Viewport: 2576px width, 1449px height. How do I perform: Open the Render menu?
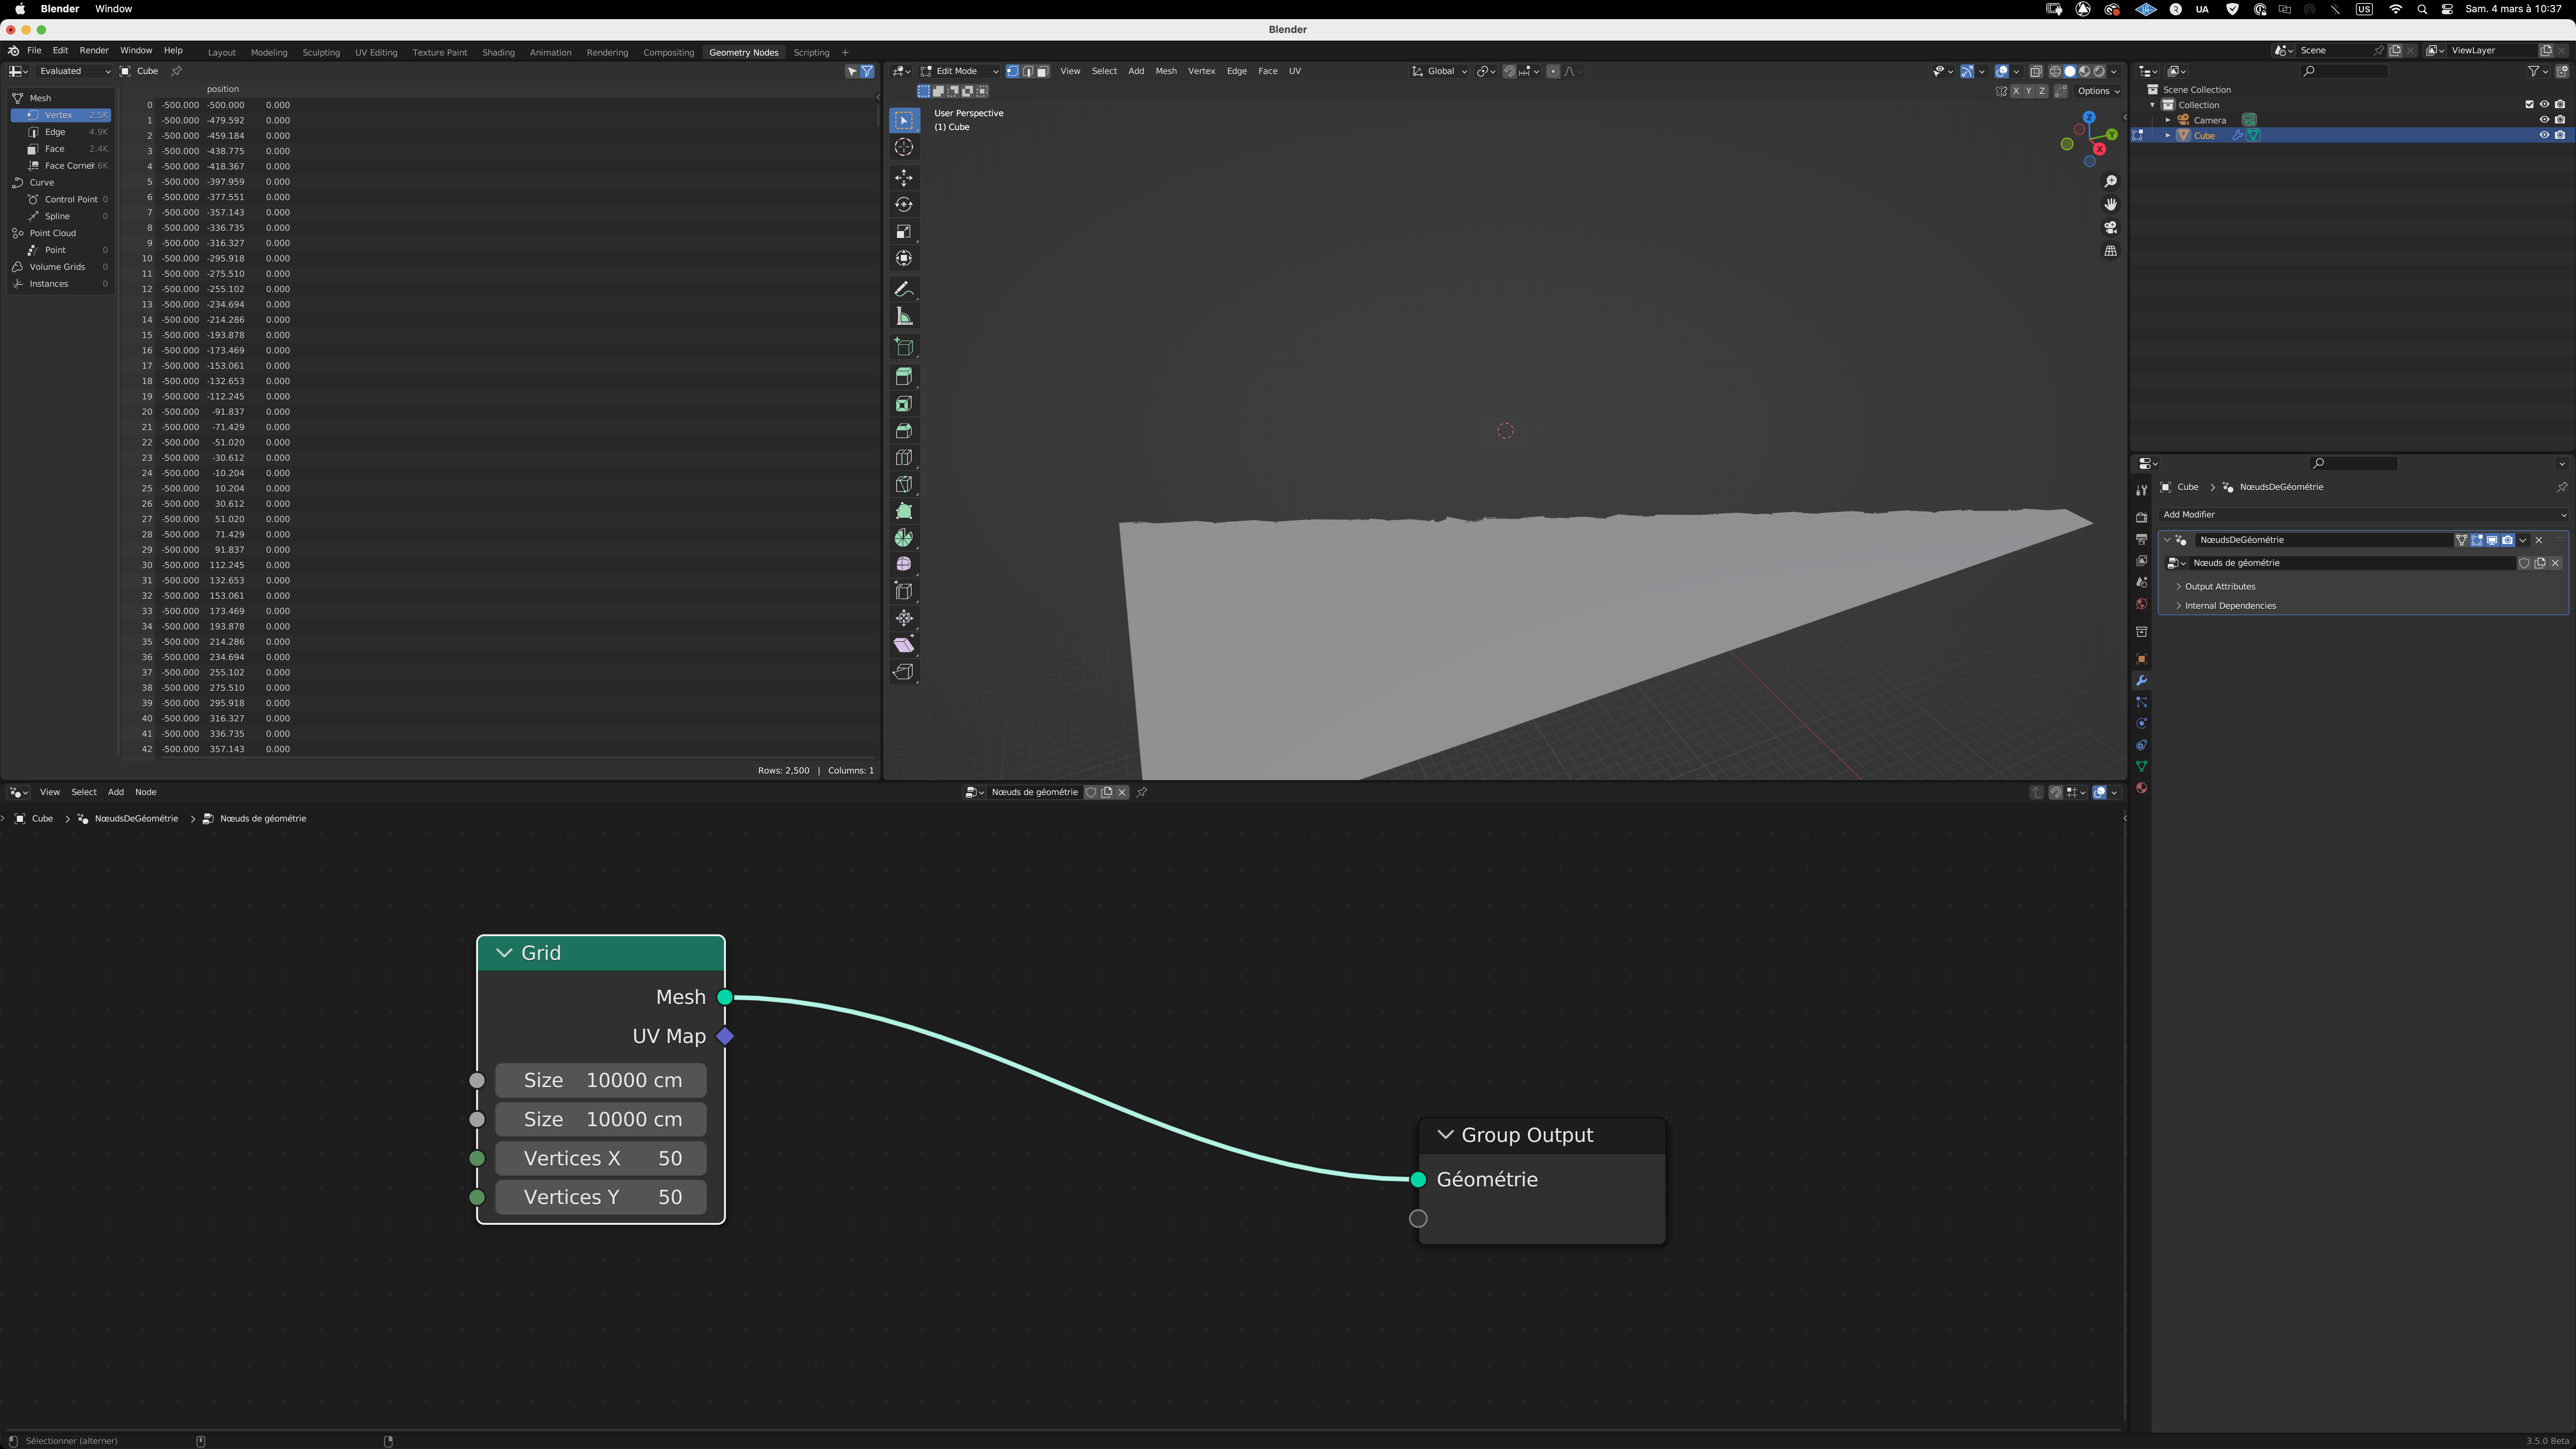pyautogui.click(x=94, y=50)
